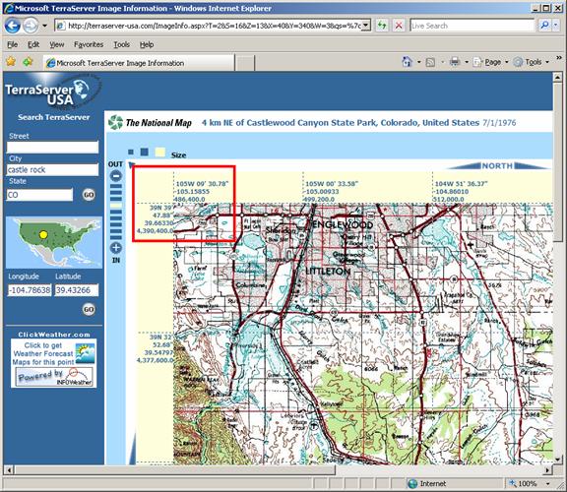Click the browser Back arrow button
The image size is (567, 492).
click(x=13, y=26)
